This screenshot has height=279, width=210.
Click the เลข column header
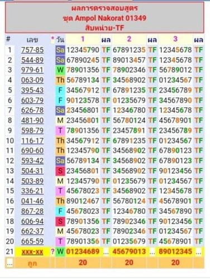(x=32, y=40)
